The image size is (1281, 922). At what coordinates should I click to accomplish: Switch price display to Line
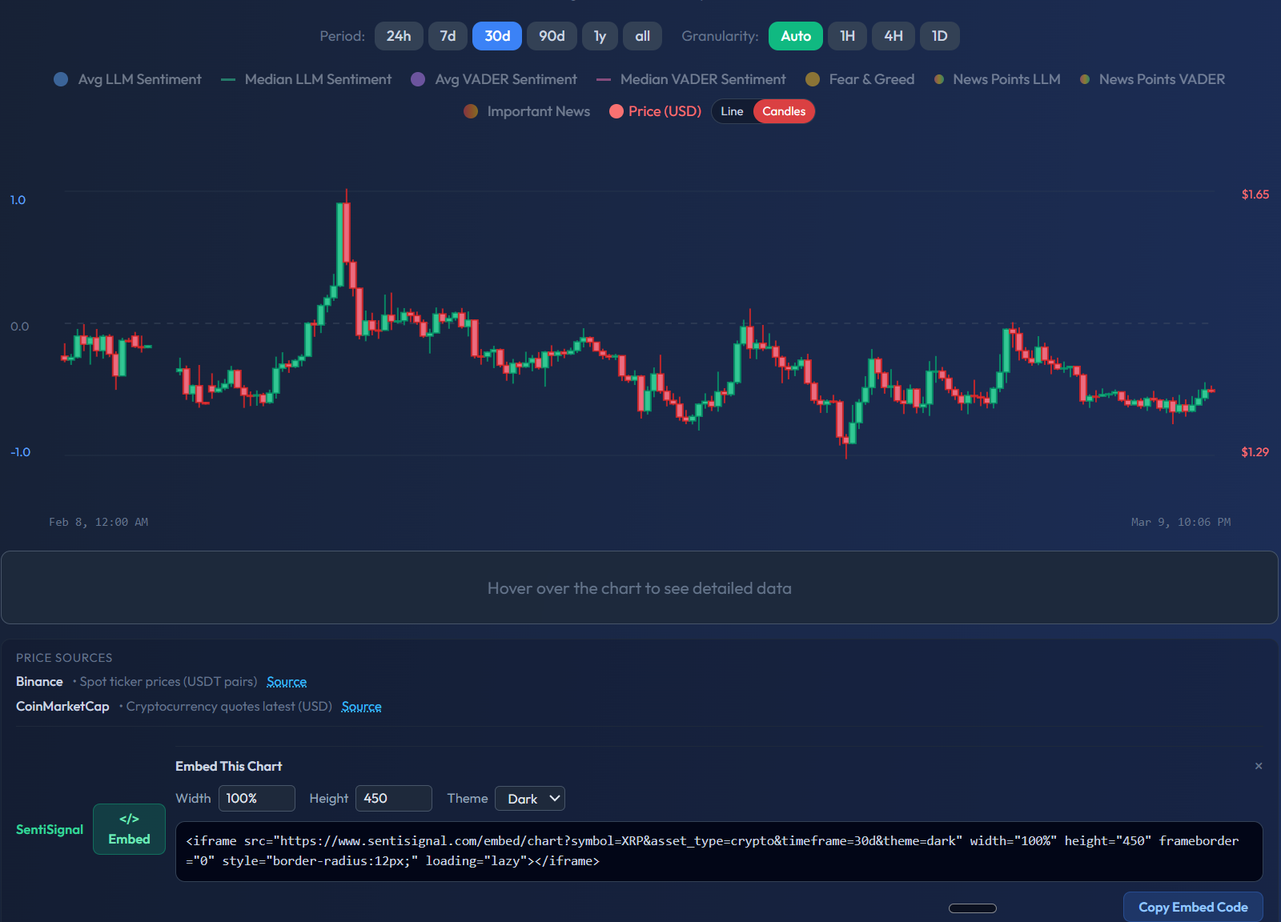732,111
